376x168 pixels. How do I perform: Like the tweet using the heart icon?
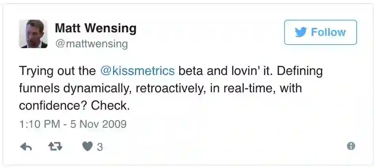tap(87, 147)
